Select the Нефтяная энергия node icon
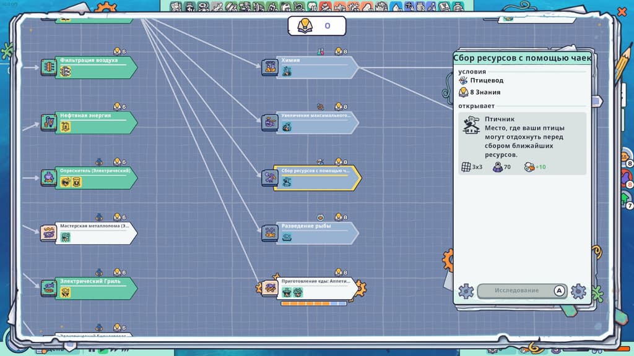 [48, 122]
